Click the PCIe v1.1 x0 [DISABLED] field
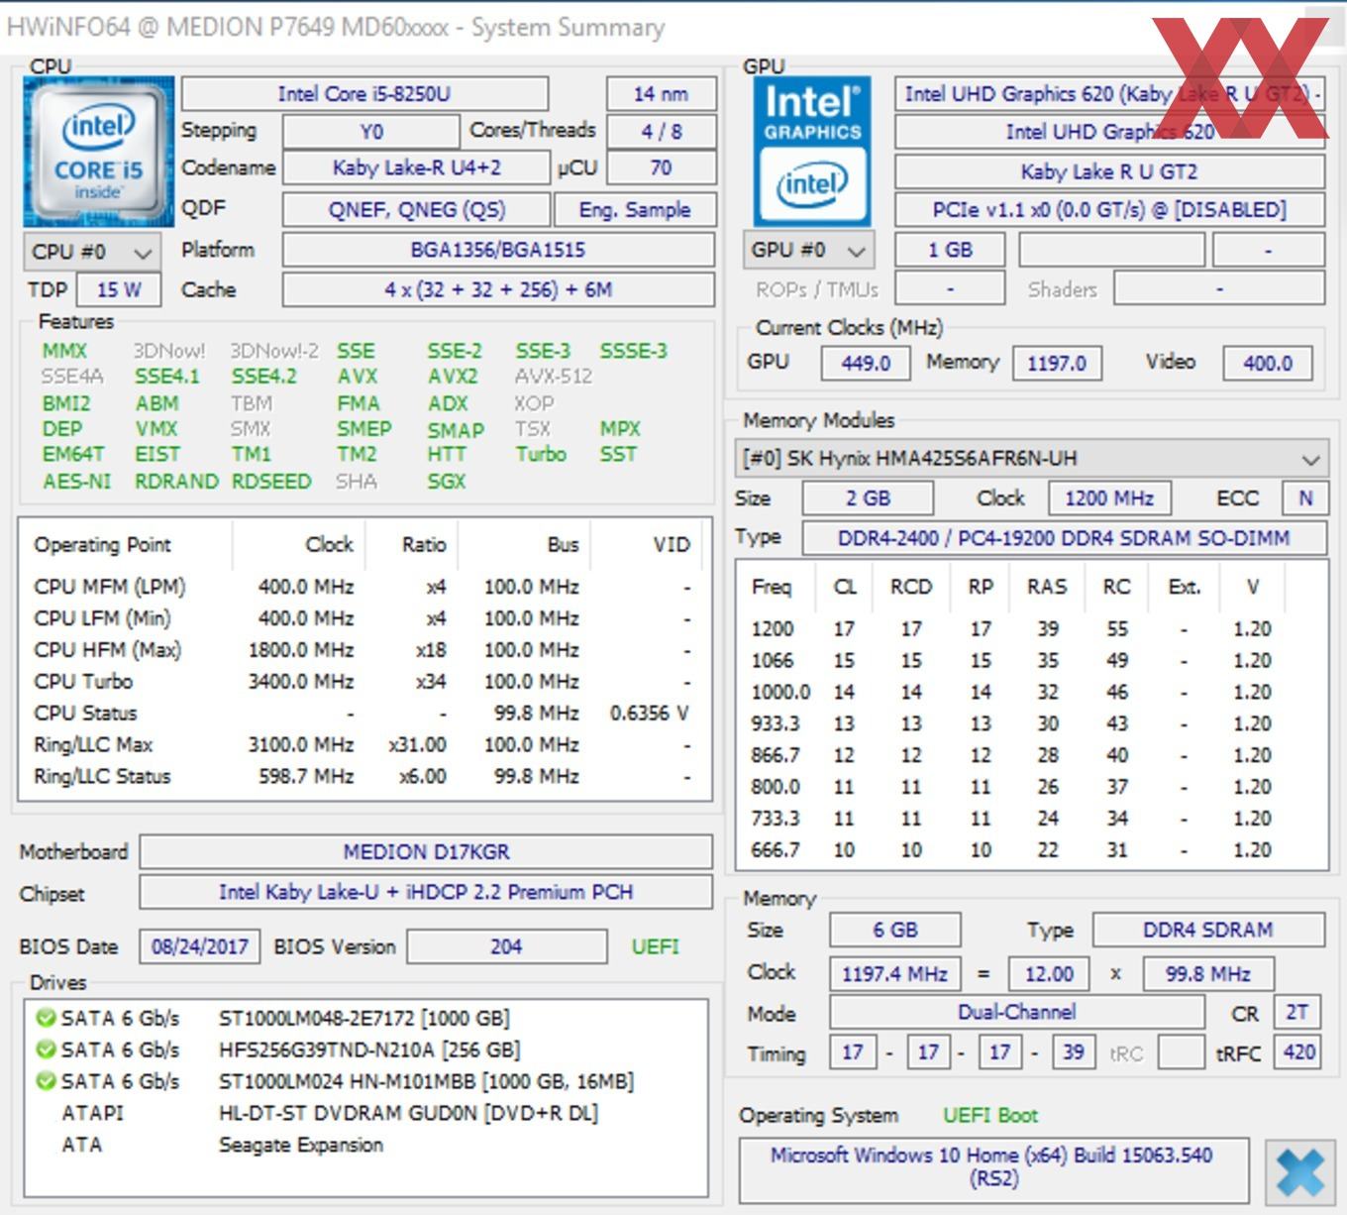 pyautogui.click(x=1109, y=210)
